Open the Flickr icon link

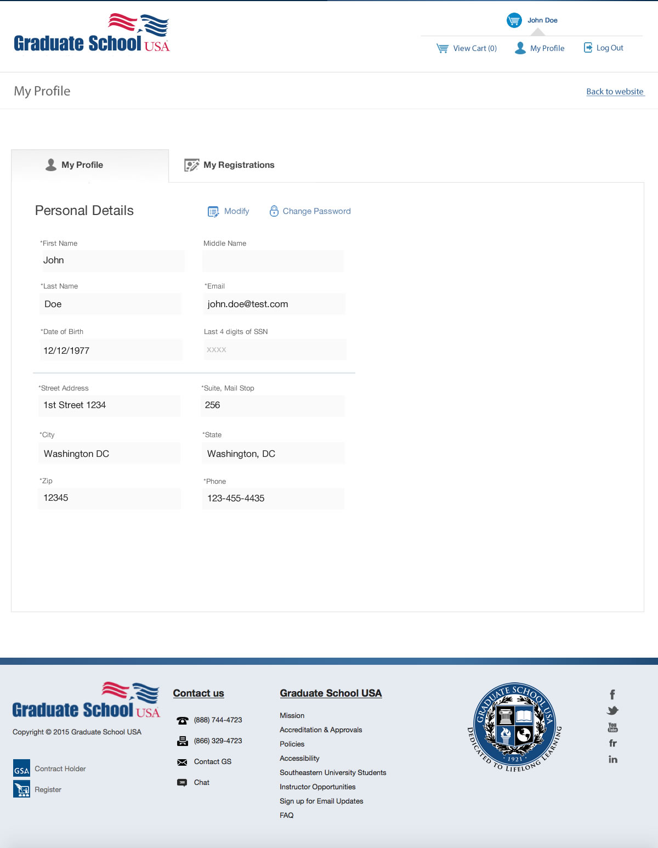pos(612,743)
